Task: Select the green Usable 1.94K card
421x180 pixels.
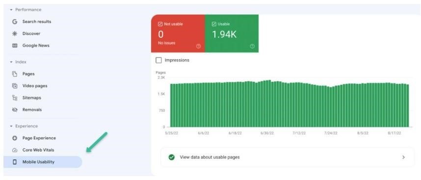Action: coord(232,33)
